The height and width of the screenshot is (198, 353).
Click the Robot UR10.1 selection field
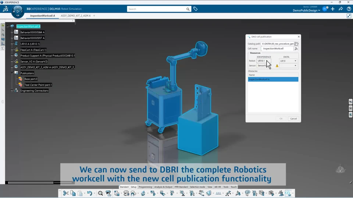[264, 61]
